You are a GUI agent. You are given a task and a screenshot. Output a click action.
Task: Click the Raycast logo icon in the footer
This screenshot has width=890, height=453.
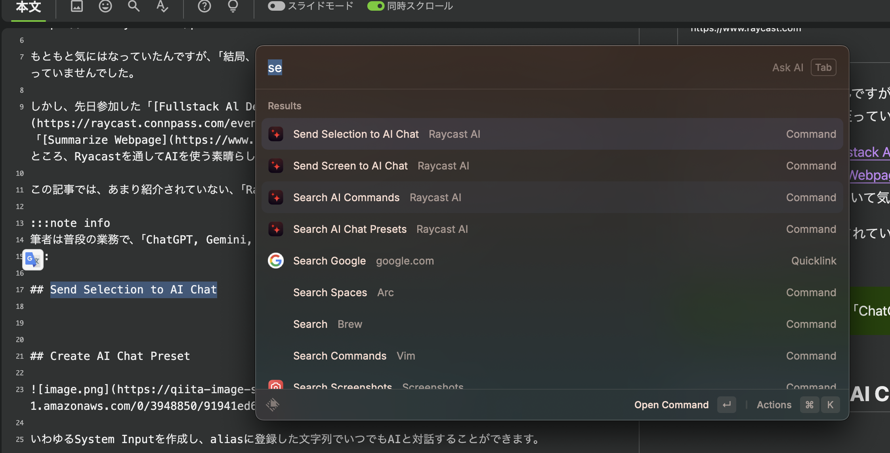(273, 405)
